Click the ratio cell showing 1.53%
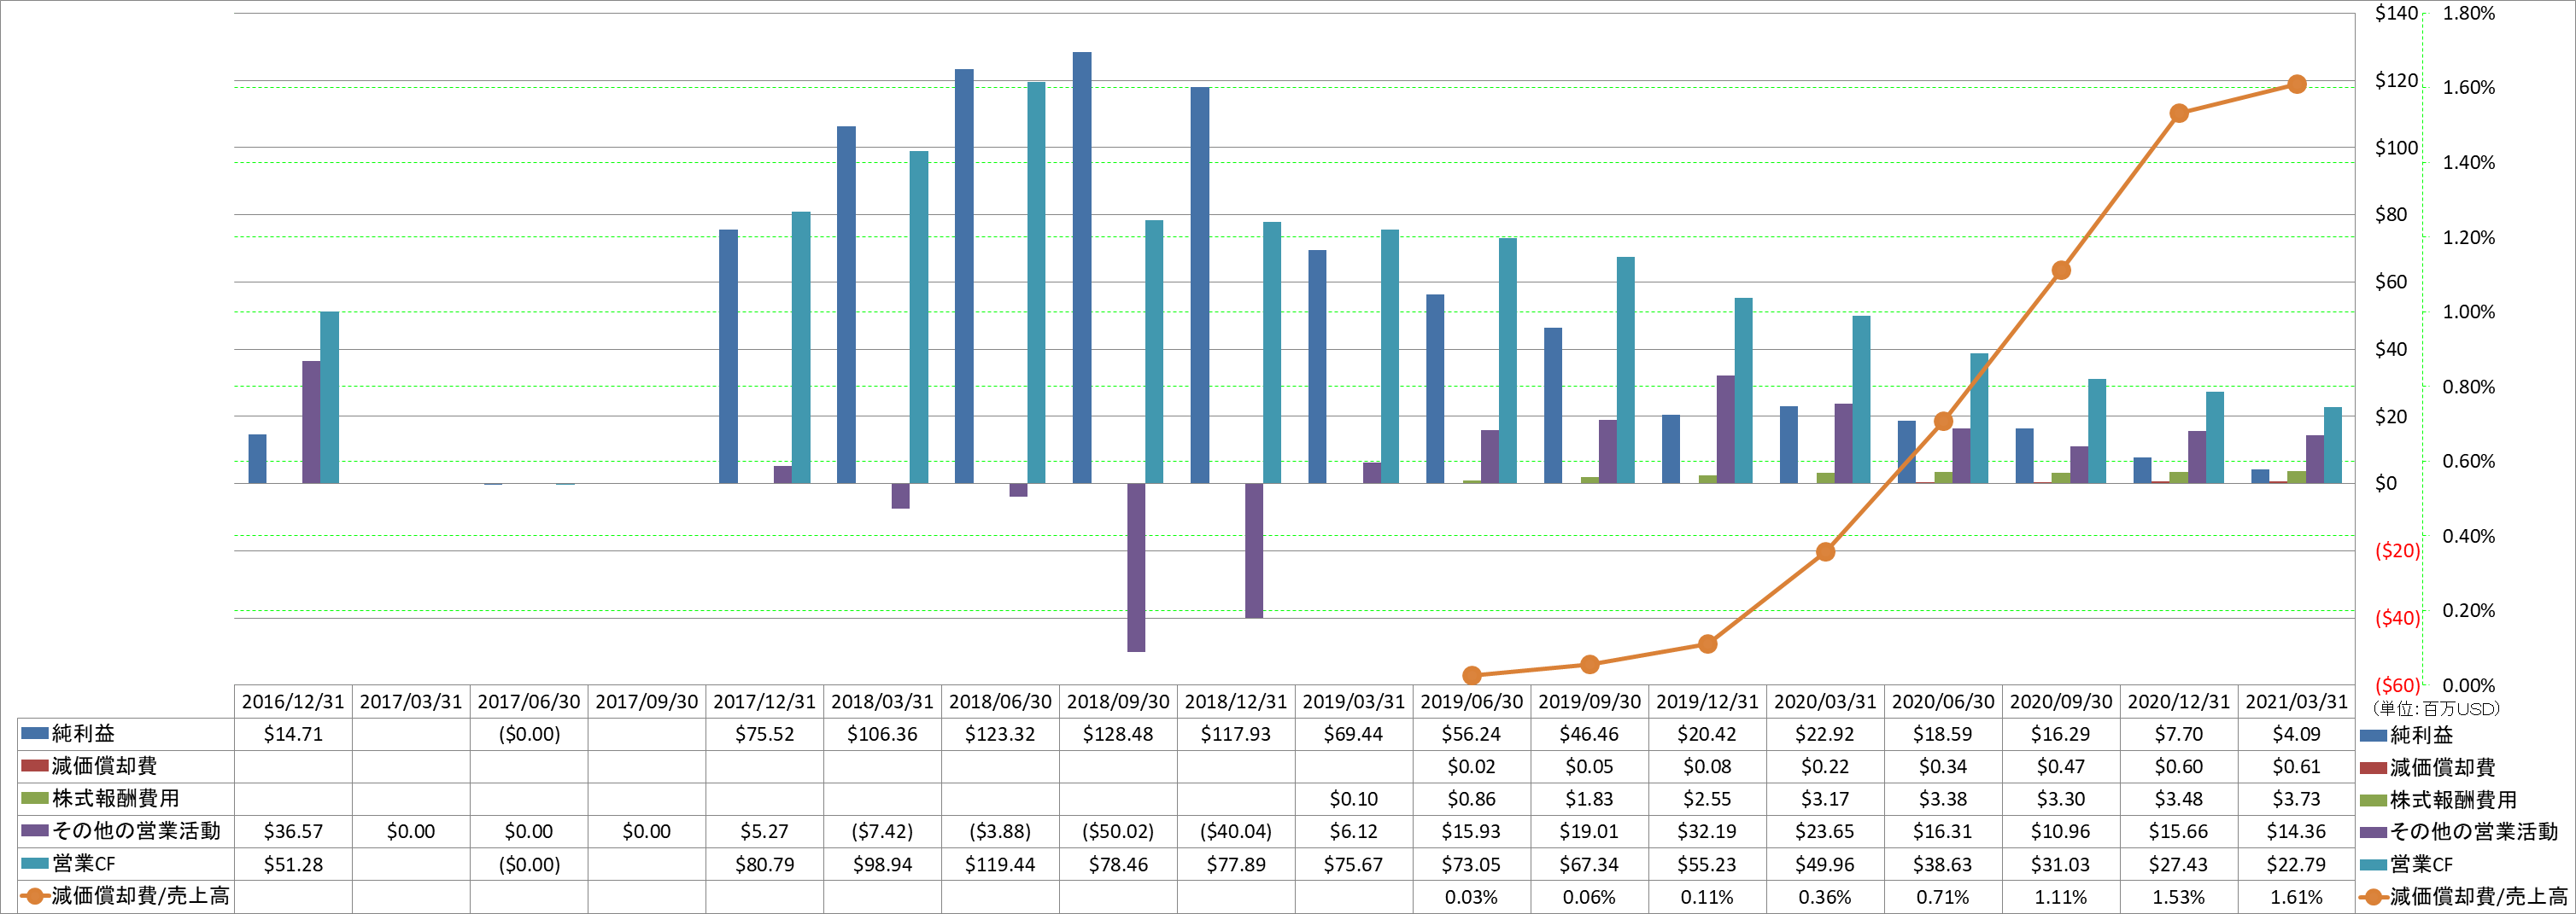This screenshot has height=914, width=2576. [2179, 897]
